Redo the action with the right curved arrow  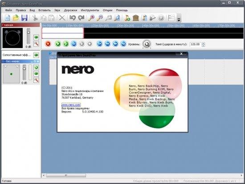[x=81, y=18]
